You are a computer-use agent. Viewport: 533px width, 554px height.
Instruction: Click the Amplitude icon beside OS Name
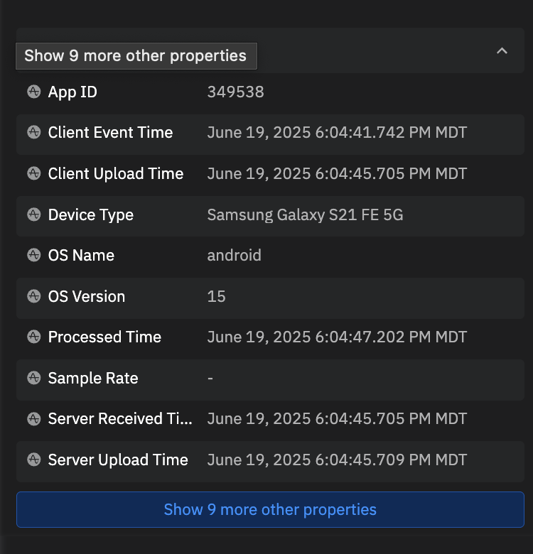click(33, 255)
